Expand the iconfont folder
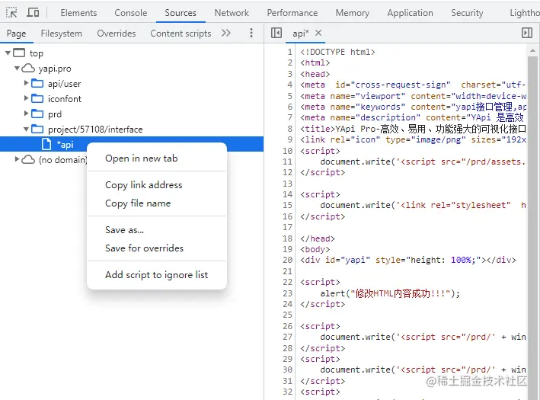This screenshot has height=400, width=540. pos(26,98)
